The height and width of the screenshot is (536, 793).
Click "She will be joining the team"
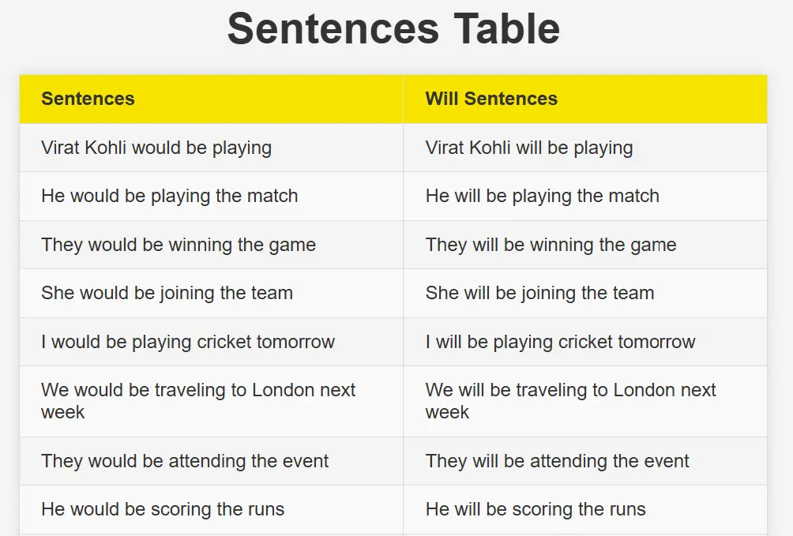[540, 293]
